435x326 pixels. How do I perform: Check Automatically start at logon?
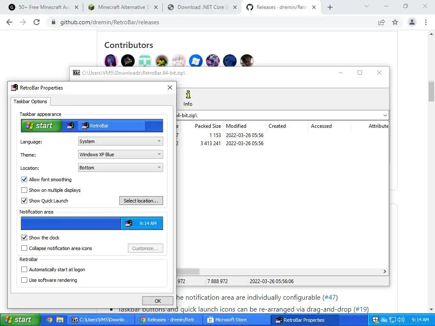(24, 270)
